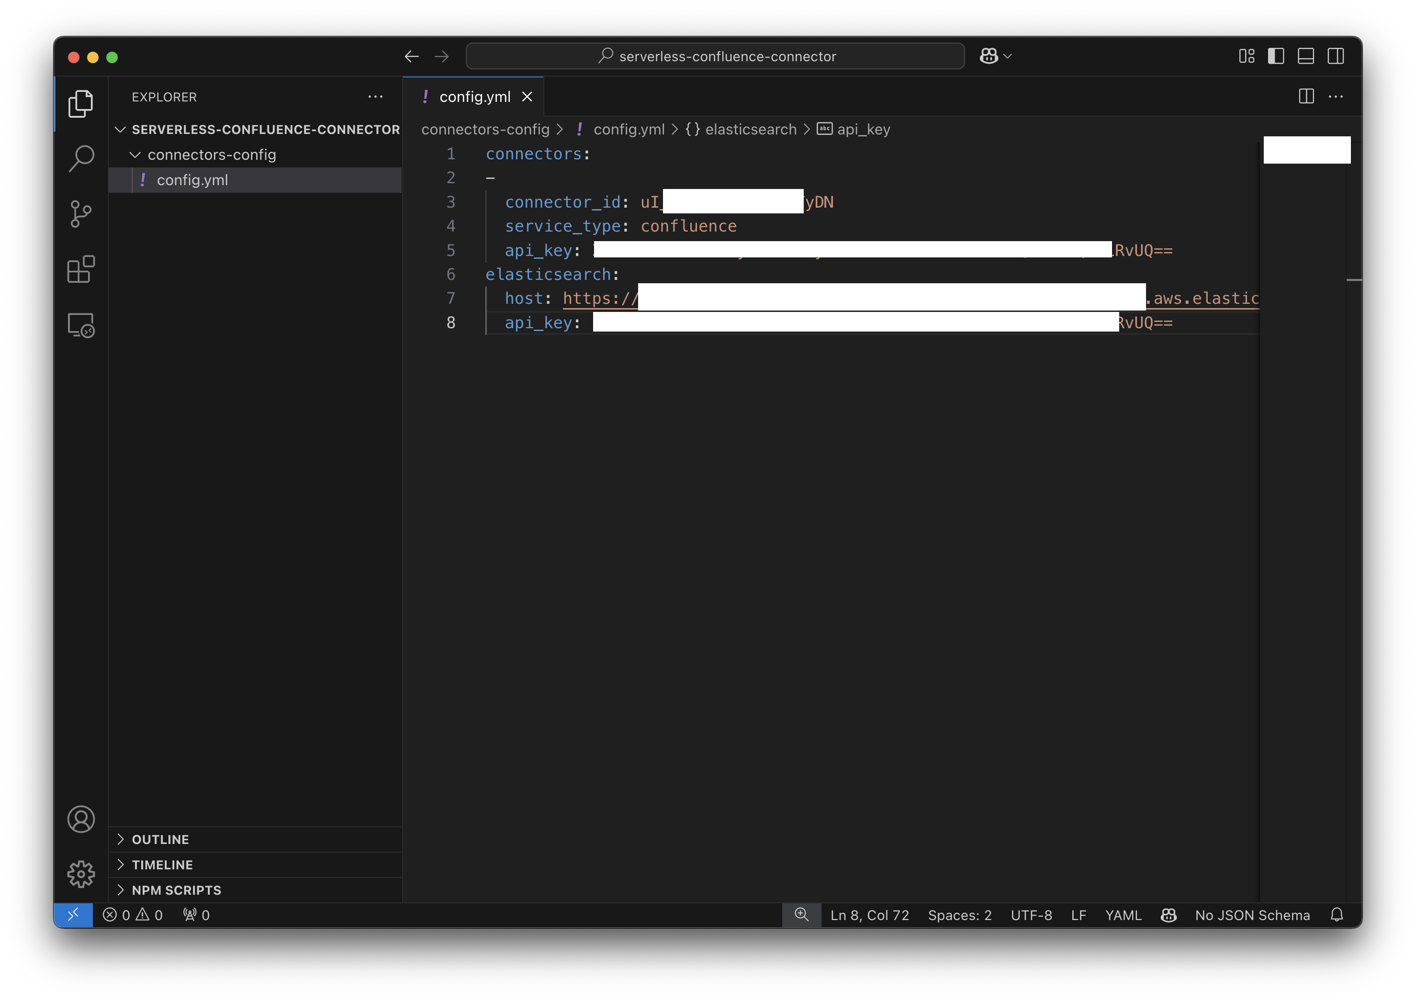Viewport: 1416px width, 999px height.
Task: Open the Source Control view
Action: pos(81,214)
